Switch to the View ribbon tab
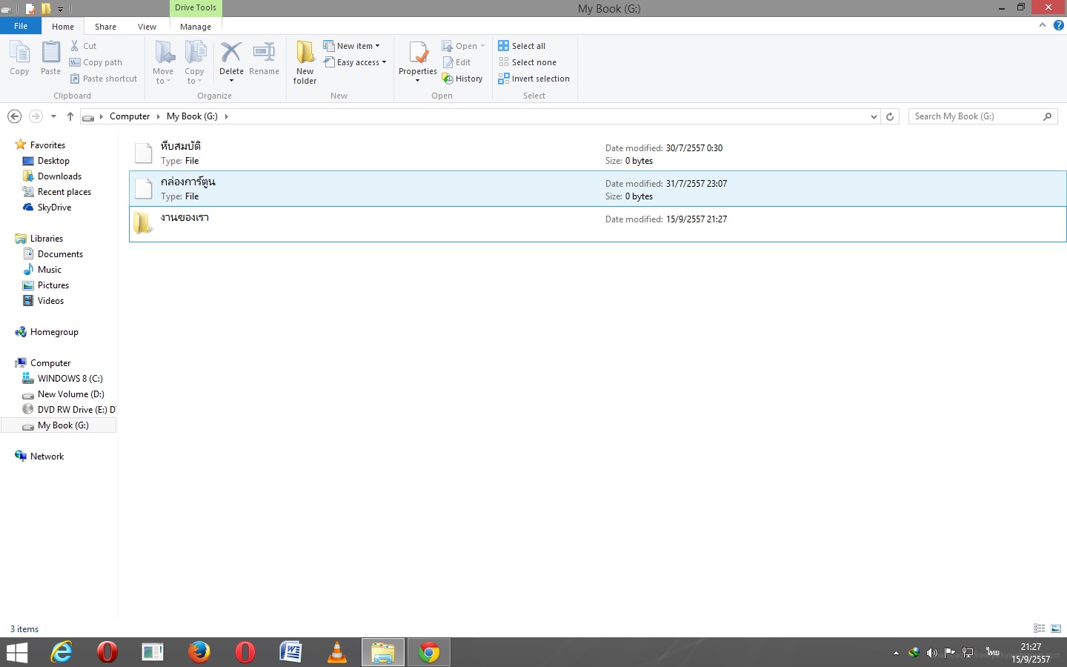 click(147, 27)
